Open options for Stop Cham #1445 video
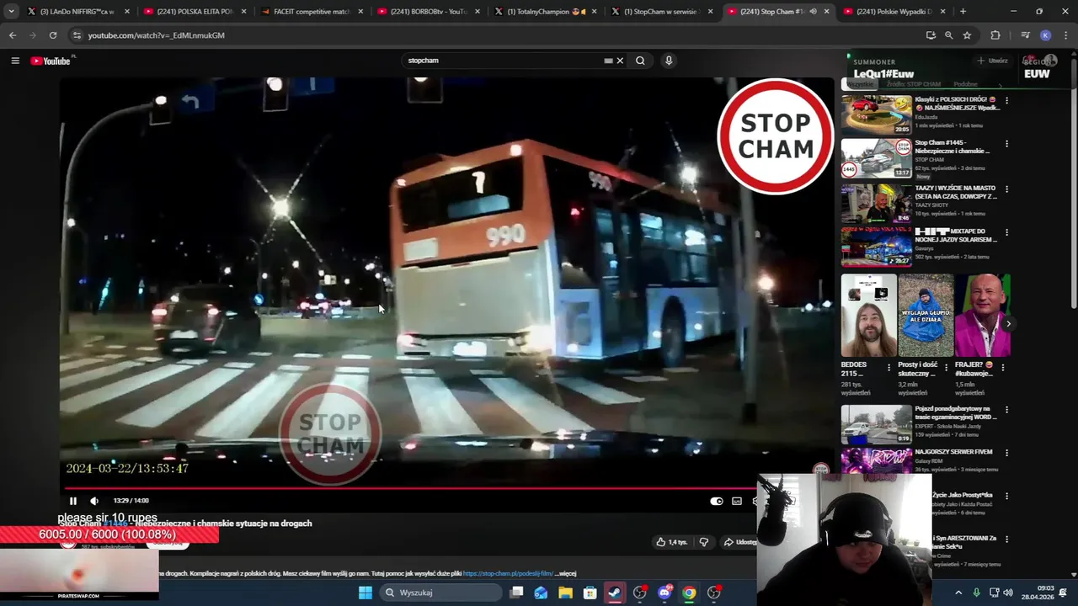1078x606 pixels. coord(1006,144)
